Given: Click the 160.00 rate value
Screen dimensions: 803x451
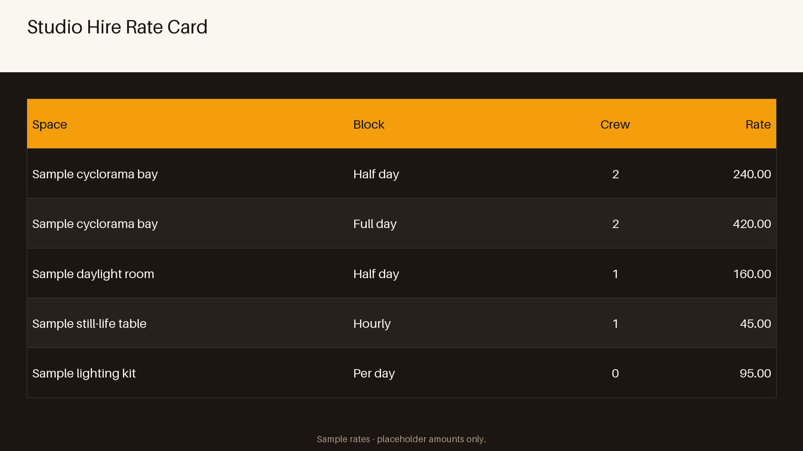Looking at the screenshot, I should coord(752,274).
